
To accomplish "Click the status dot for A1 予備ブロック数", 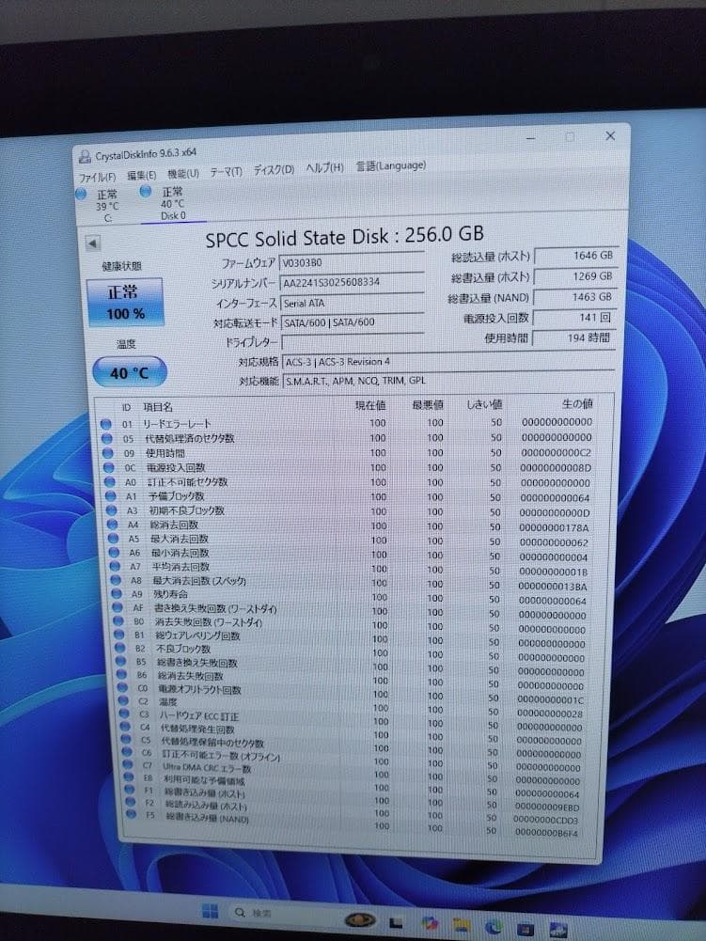I will point(111,496).
